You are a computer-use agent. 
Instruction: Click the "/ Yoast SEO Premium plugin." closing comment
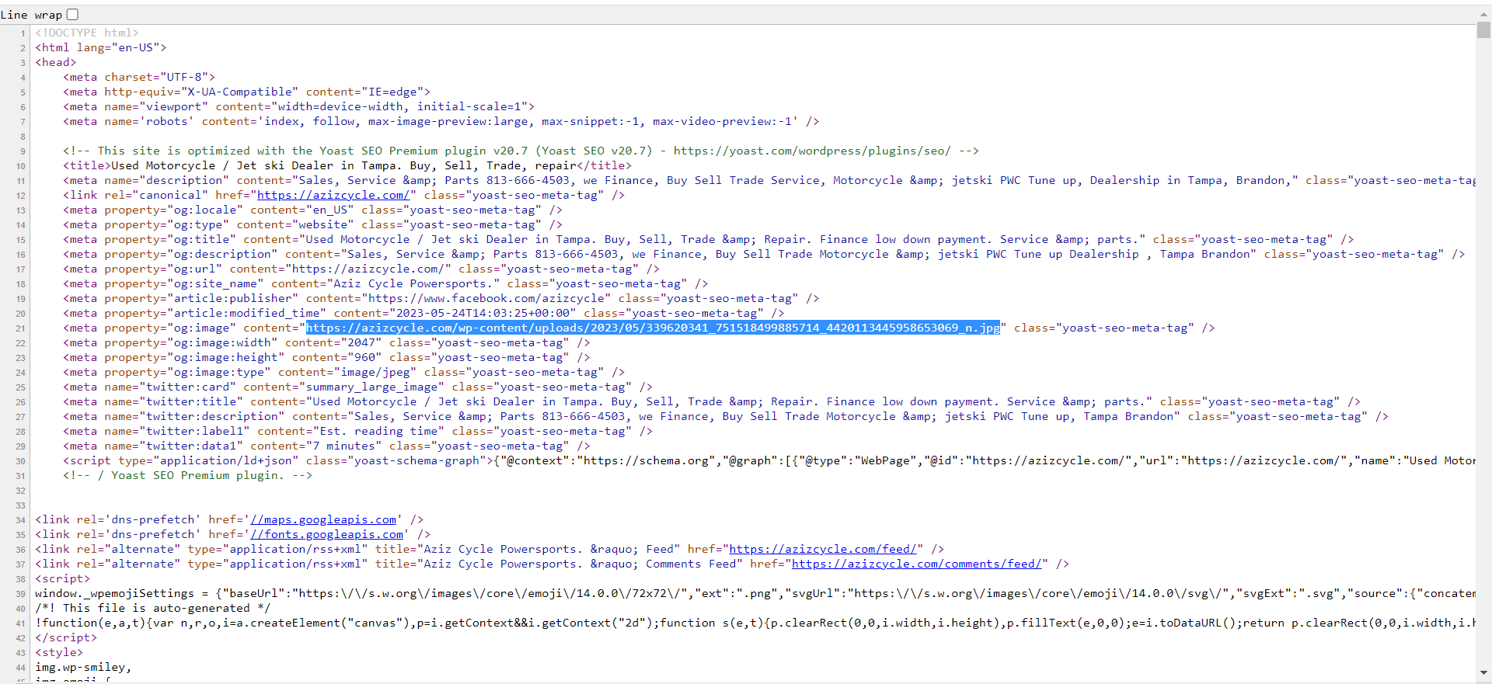[187, 475]
